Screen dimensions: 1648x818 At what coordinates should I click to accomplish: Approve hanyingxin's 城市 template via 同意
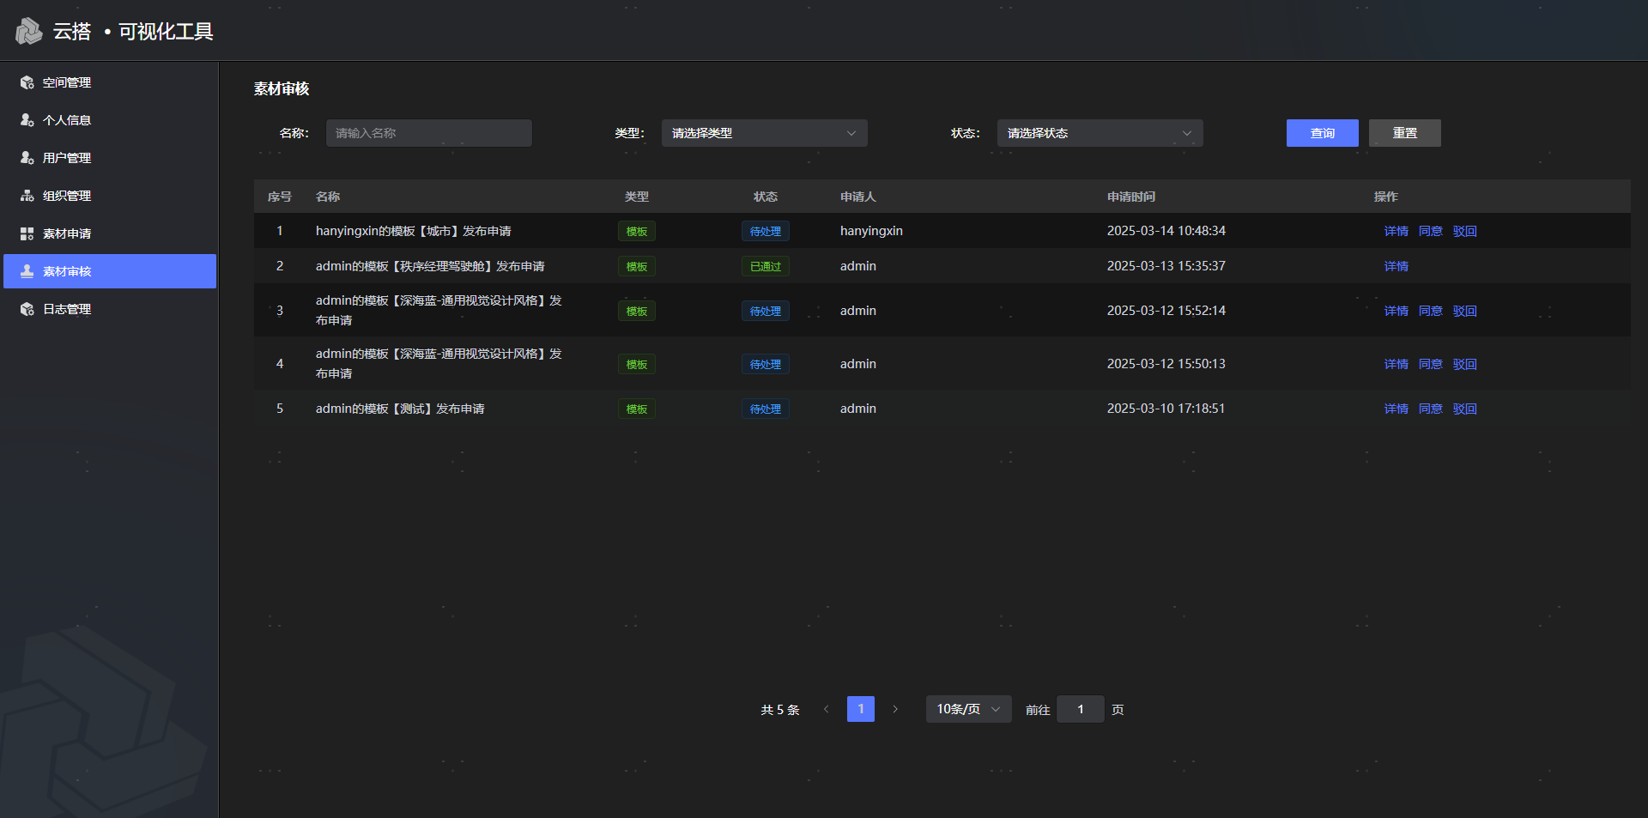(x=1430, y=231)
